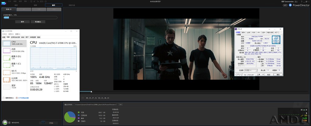Click the 00;15;27;21 timecode under preview
Screen dimensions: 311x126
point(91,98)
